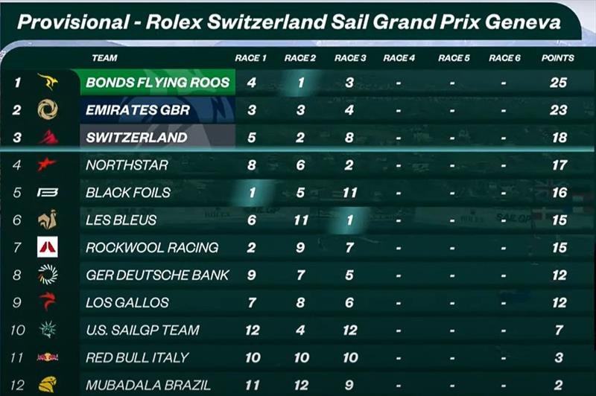Click the Red Bull Italy logo

point(48,357)
